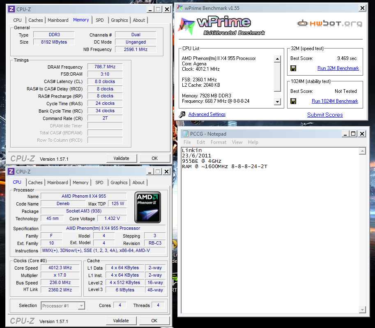Click OK in the upper CPU-Z window
Viewport: 375px width, 328px height.
(x=155, y=158)
